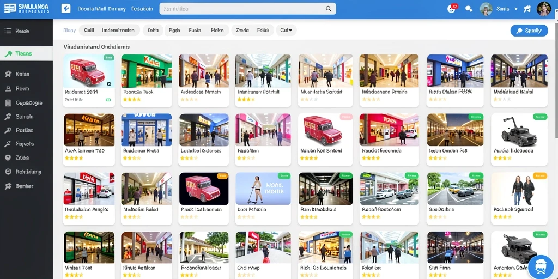Open the Audia Hdocuoda black vehicle thumbnail
The image size is (558, 279).
tap(519, 130)
